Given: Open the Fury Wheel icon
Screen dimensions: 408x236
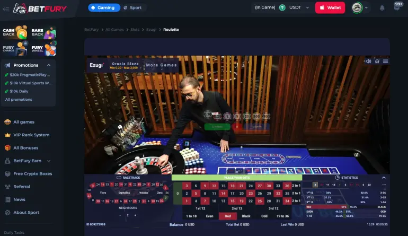Looking at the screenshot, I should tap(43, 49).
